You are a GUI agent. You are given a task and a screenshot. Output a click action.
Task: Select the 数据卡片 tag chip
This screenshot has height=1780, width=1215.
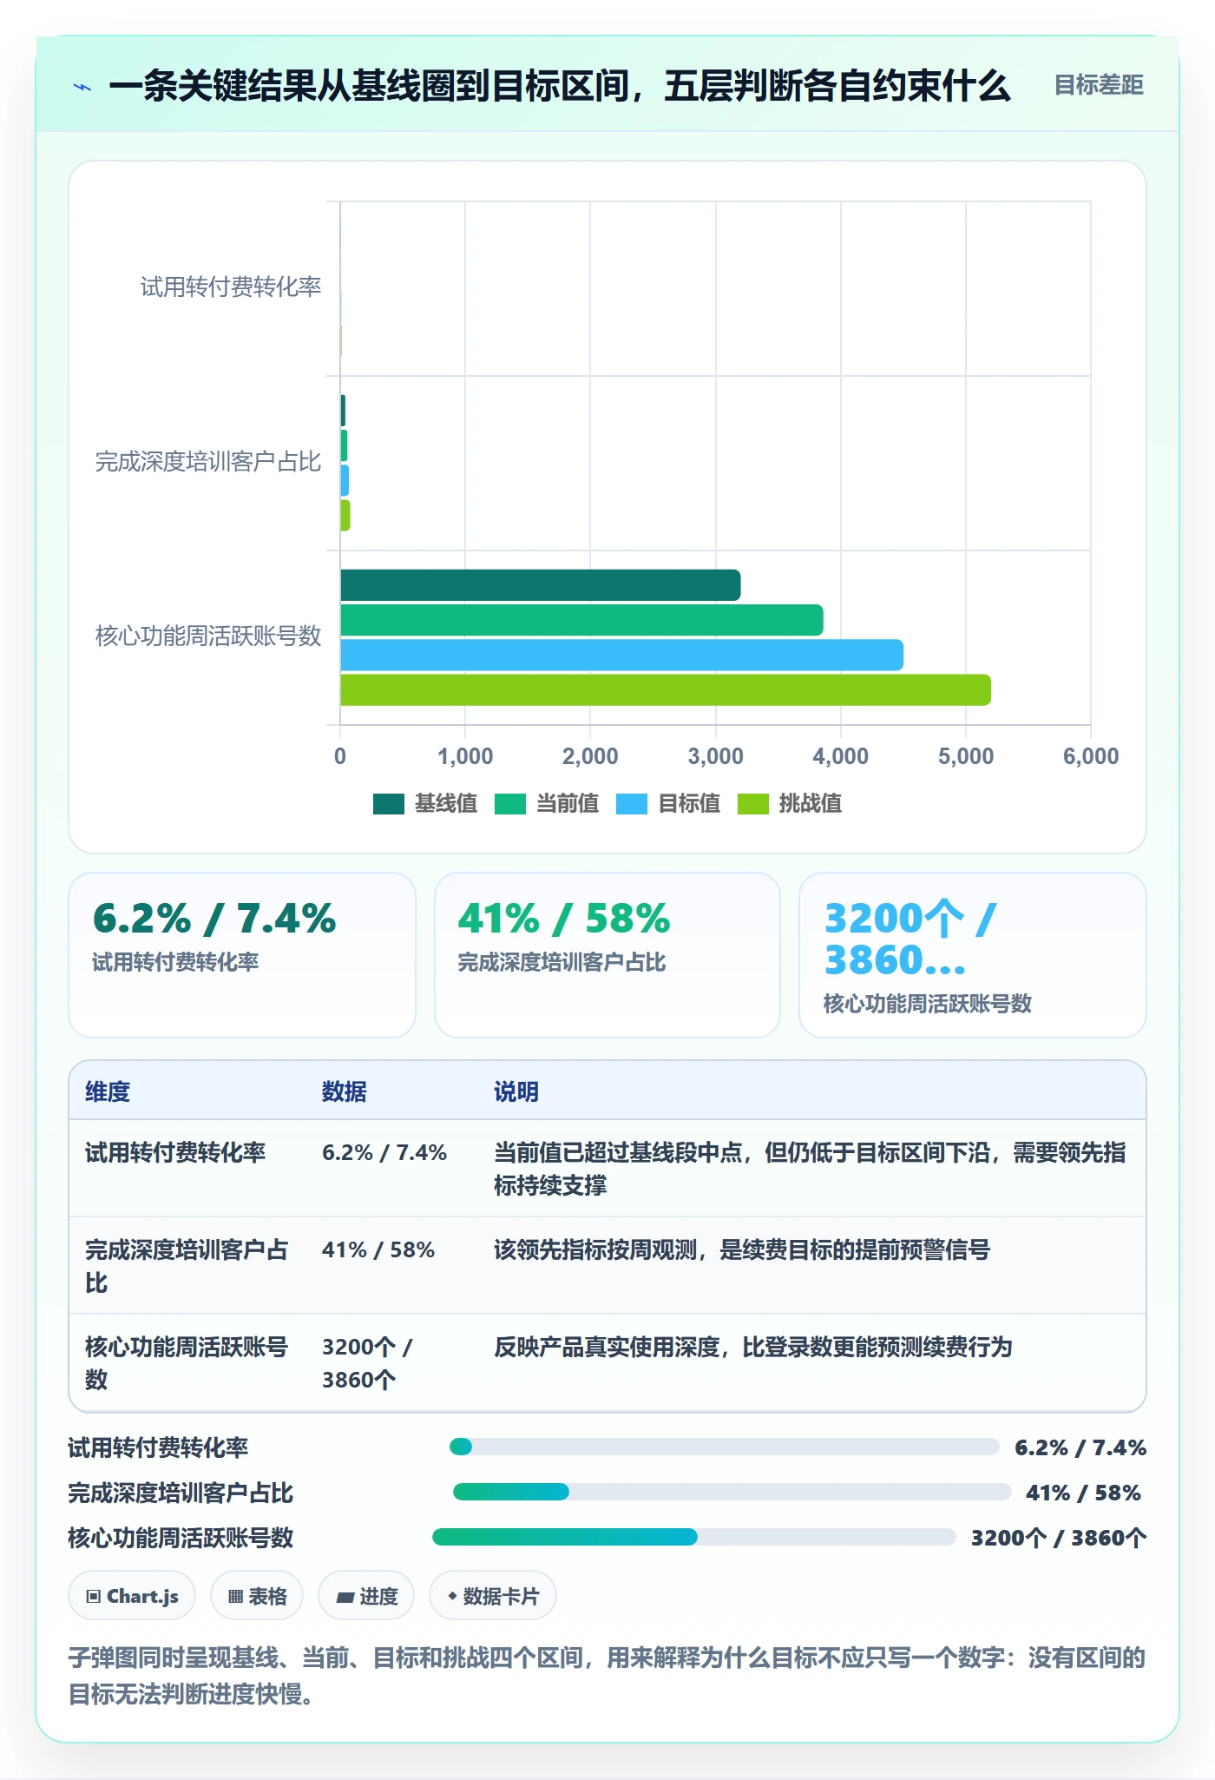point(493,1596)
